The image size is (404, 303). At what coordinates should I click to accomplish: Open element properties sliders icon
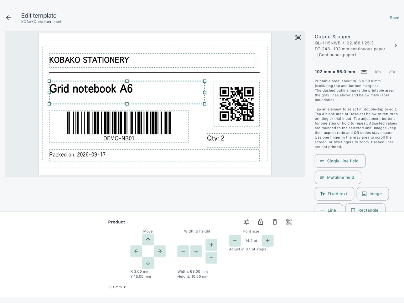(x=246, y=222)
